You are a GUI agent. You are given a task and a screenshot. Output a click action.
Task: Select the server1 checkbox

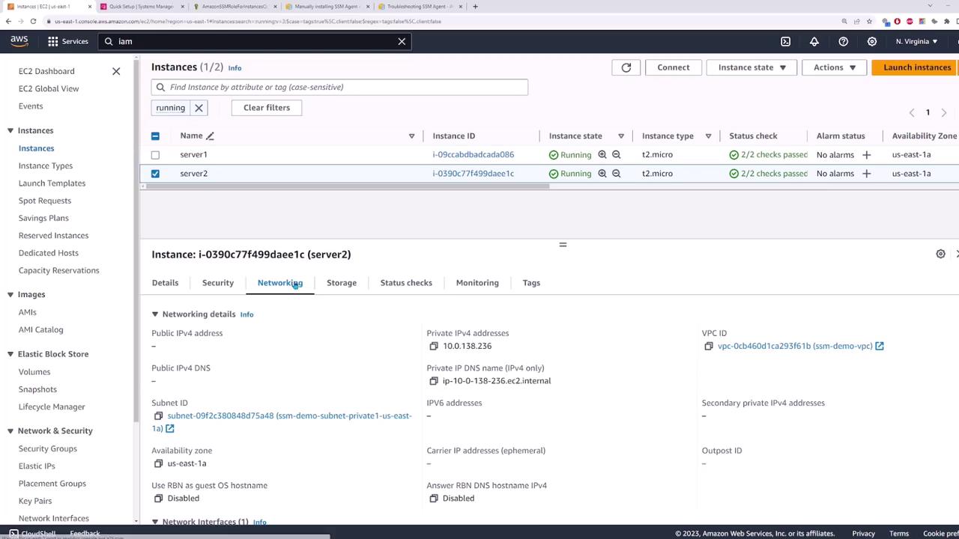click(155, 155)
